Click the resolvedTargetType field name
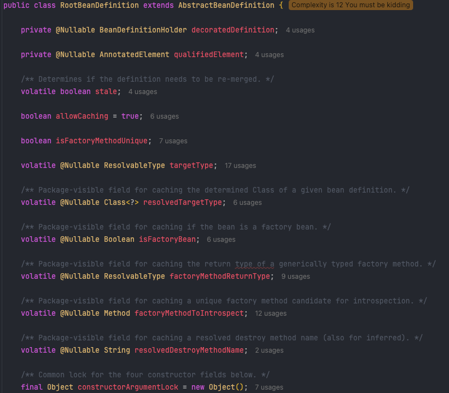The height and width of the screenshot is (393, 449). click(182, 202)
